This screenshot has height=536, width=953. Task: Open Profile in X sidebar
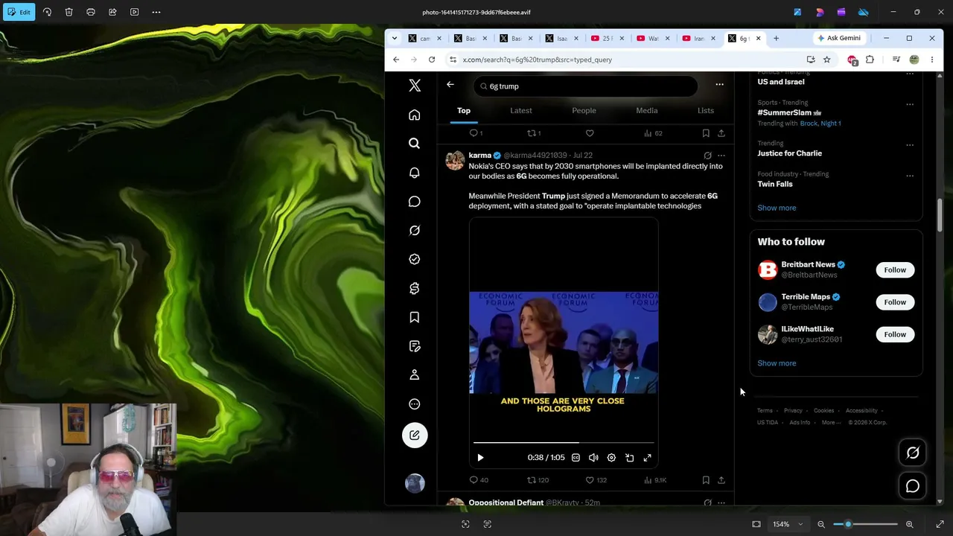coord(415,375)
